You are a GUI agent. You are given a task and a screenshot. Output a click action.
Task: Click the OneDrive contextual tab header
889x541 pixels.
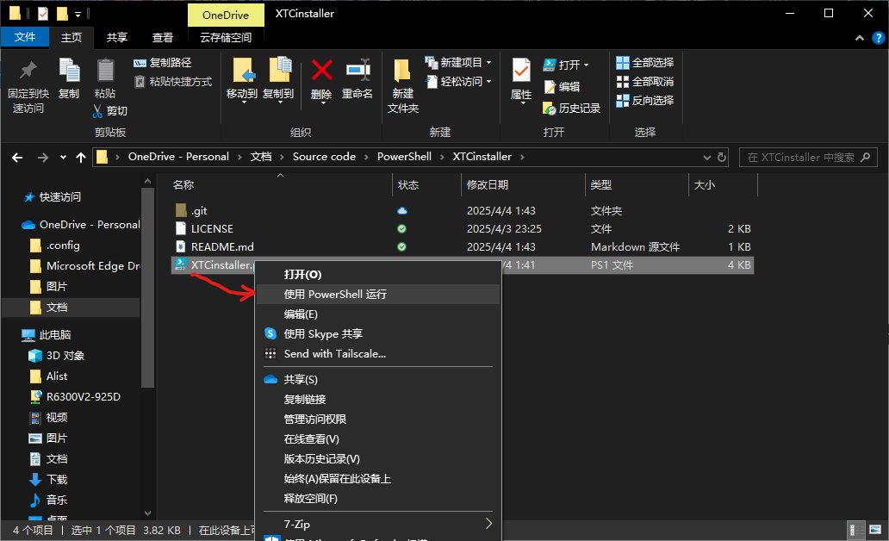[x=226, y=16]
